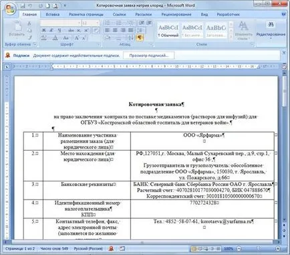Click the bulleted list icon
This screenshot has height=255, width=290.
click(x=108, y=23)
